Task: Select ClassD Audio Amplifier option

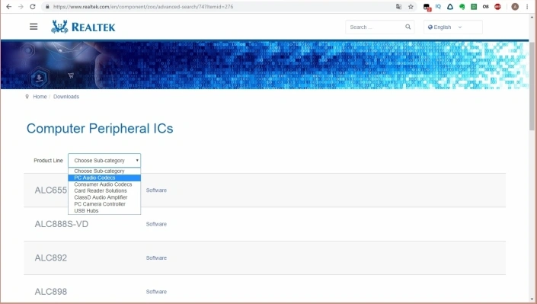Action: click(104, 197)
